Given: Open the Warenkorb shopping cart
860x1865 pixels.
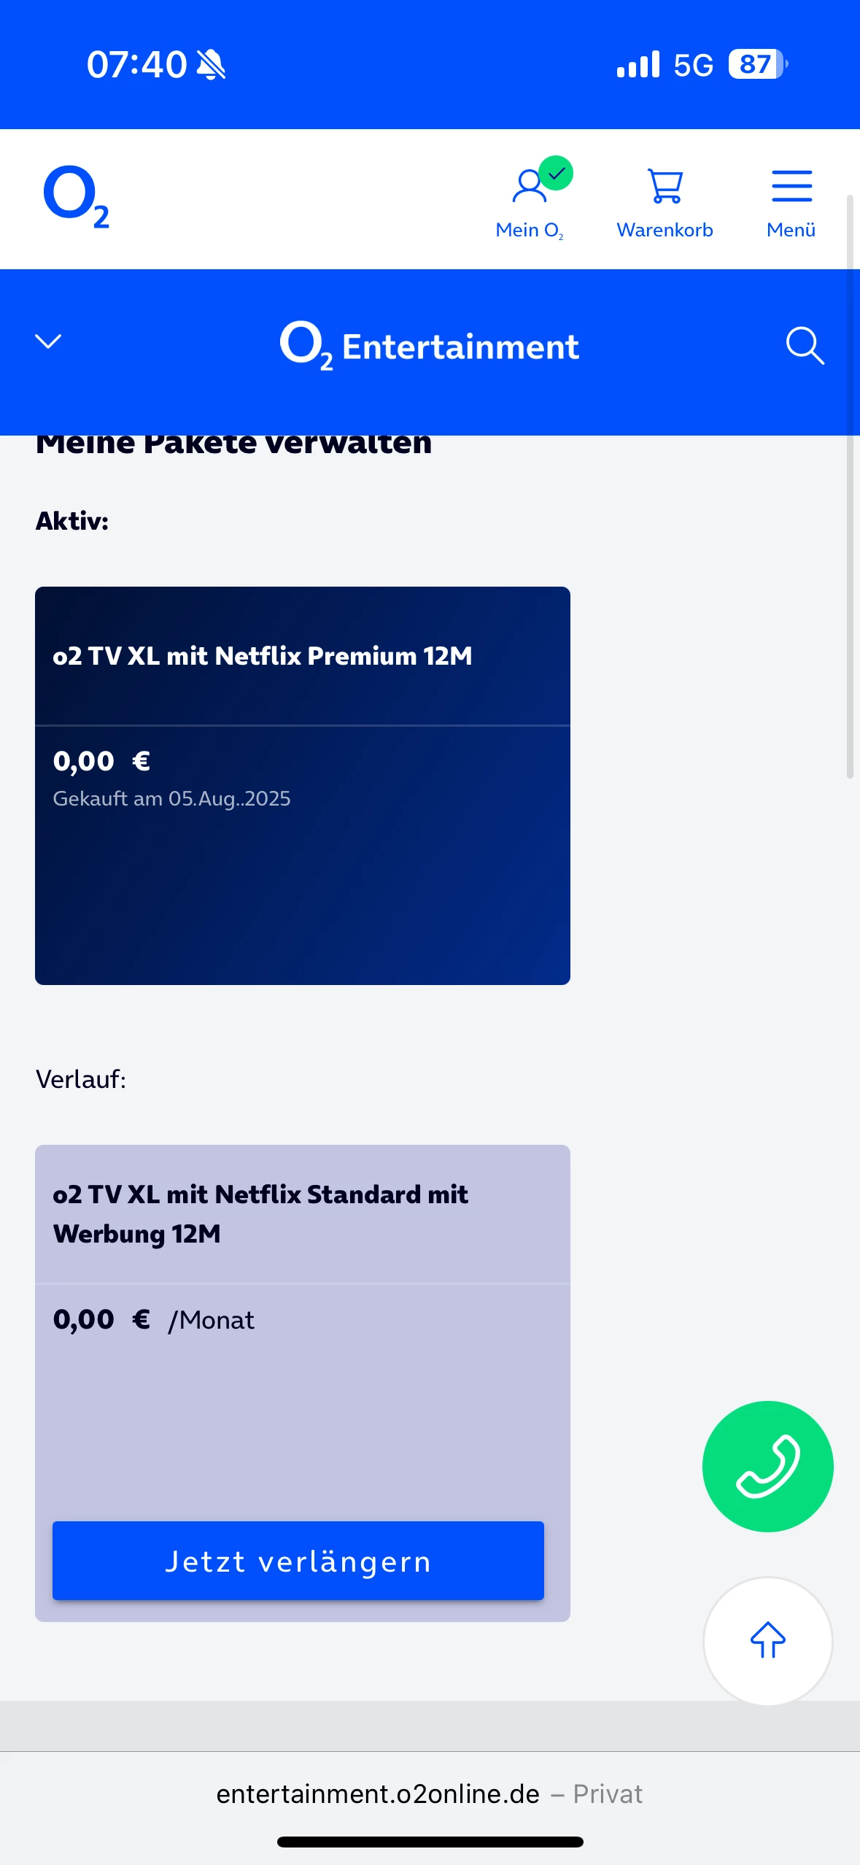Looking at the screenshot, I should point(665,186).
